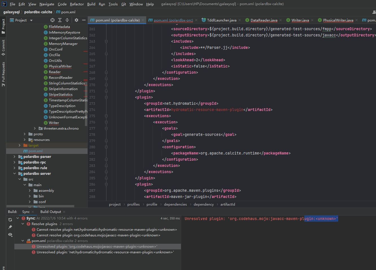Open the Project tool window sidebar button

3,26
